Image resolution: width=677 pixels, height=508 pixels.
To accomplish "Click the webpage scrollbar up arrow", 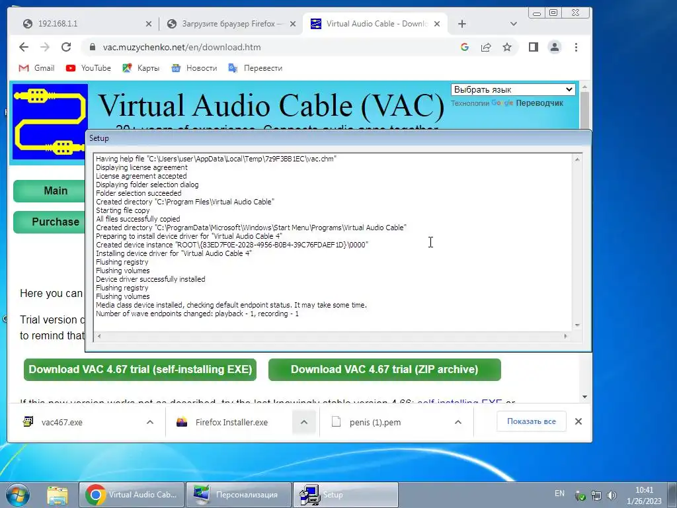I will [x=584, y=87].
